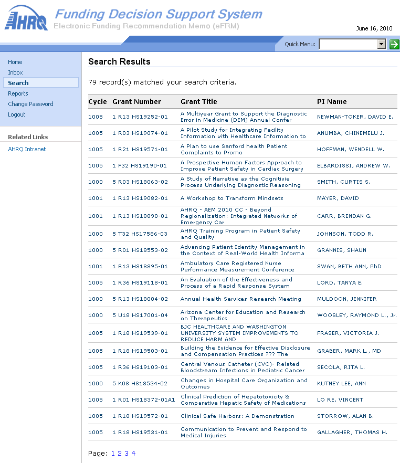Viewport: 400px width, 463px height.
Task: Open title 'Annual Health Services Research Meeting'
Action: click(241, 299)
